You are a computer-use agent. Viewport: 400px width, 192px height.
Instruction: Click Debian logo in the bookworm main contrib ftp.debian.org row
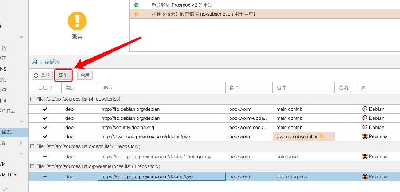(365, 109)
